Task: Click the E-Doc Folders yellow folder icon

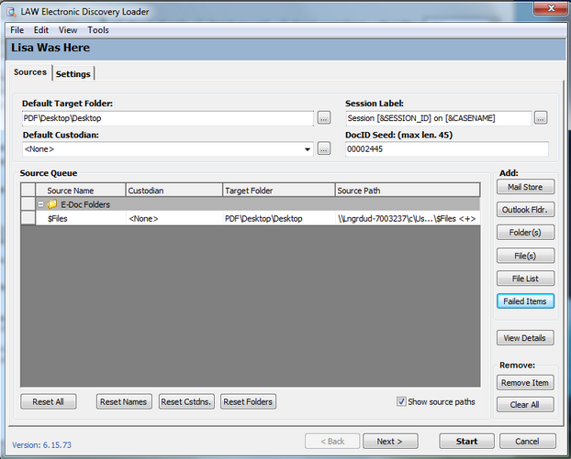Action: [x=51, y=204]
